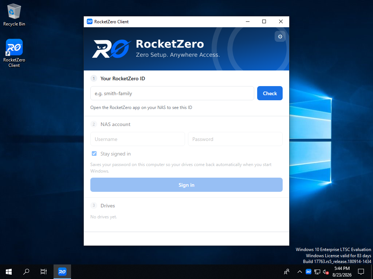Click the 'Stay signed in' label text
The width and height of the screenshot is (373, 279).
click(x=115, y=154)
